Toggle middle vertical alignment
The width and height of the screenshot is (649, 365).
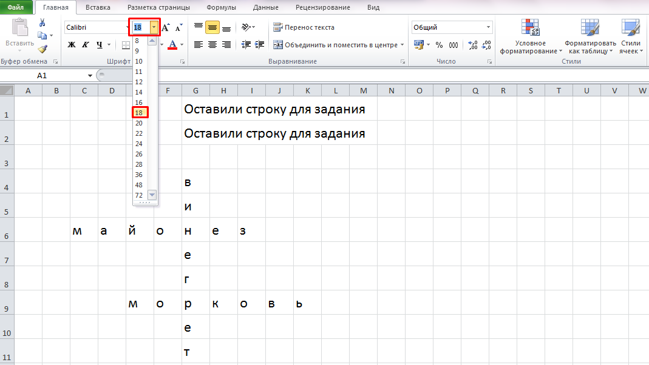tap(212, 27)
